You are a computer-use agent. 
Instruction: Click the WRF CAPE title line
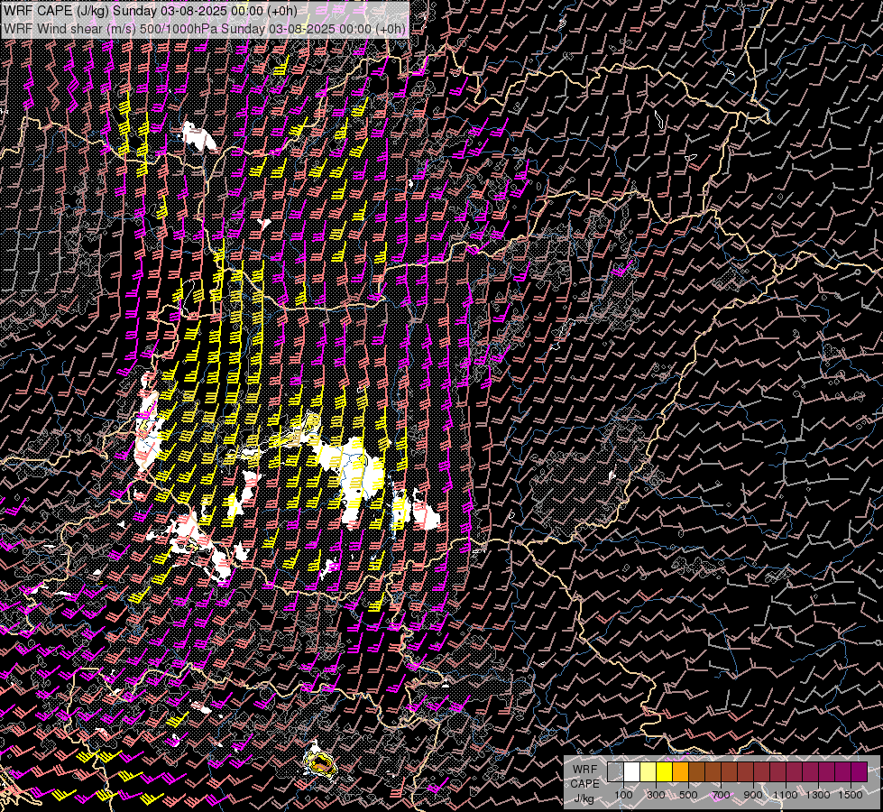[150, 10]
